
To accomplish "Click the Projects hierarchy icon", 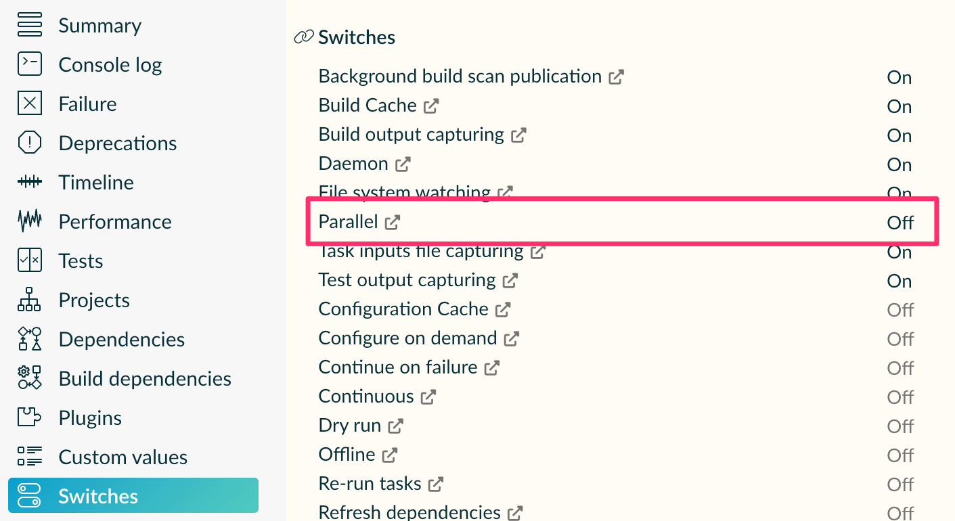I will click(x=29, y=300).
